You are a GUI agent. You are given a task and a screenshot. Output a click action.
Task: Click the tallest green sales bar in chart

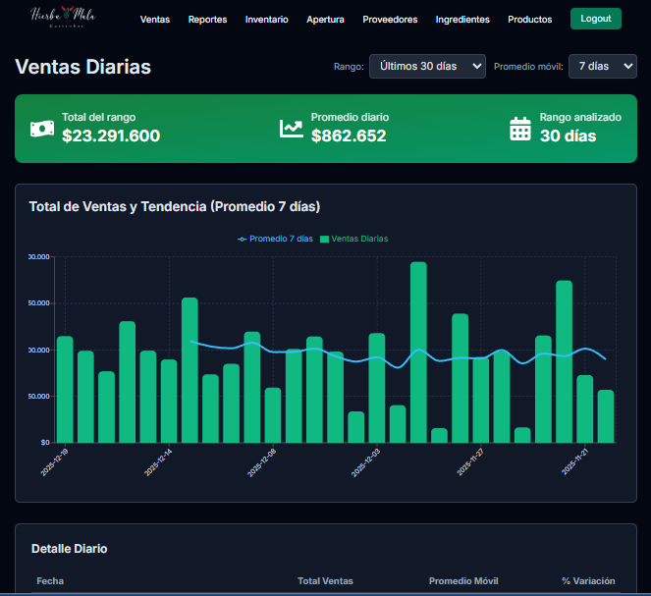[418, 352]
